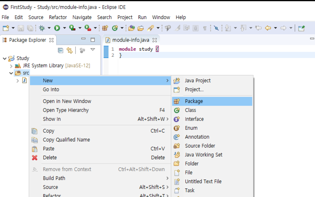Click the Open Perspective icon
This screenshot has width=315, height=197.
click(302, 28)
